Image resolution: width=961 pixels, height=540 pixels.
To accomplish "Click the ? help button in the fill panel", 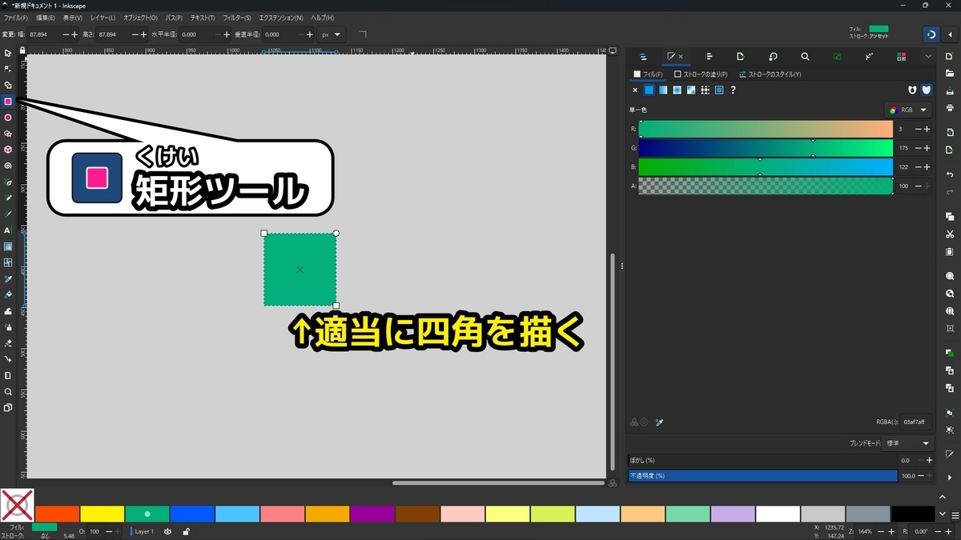I will [733, 90].
